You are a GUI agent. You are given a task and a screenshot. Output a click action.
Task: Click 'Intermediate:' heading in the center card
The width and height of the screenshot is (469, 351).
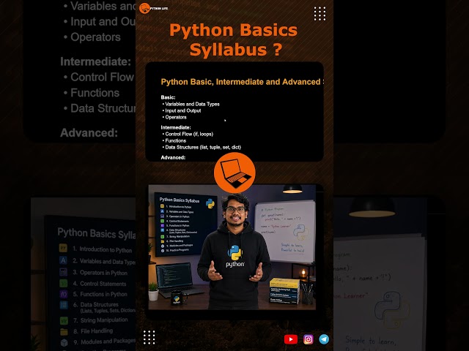point(176,127)
